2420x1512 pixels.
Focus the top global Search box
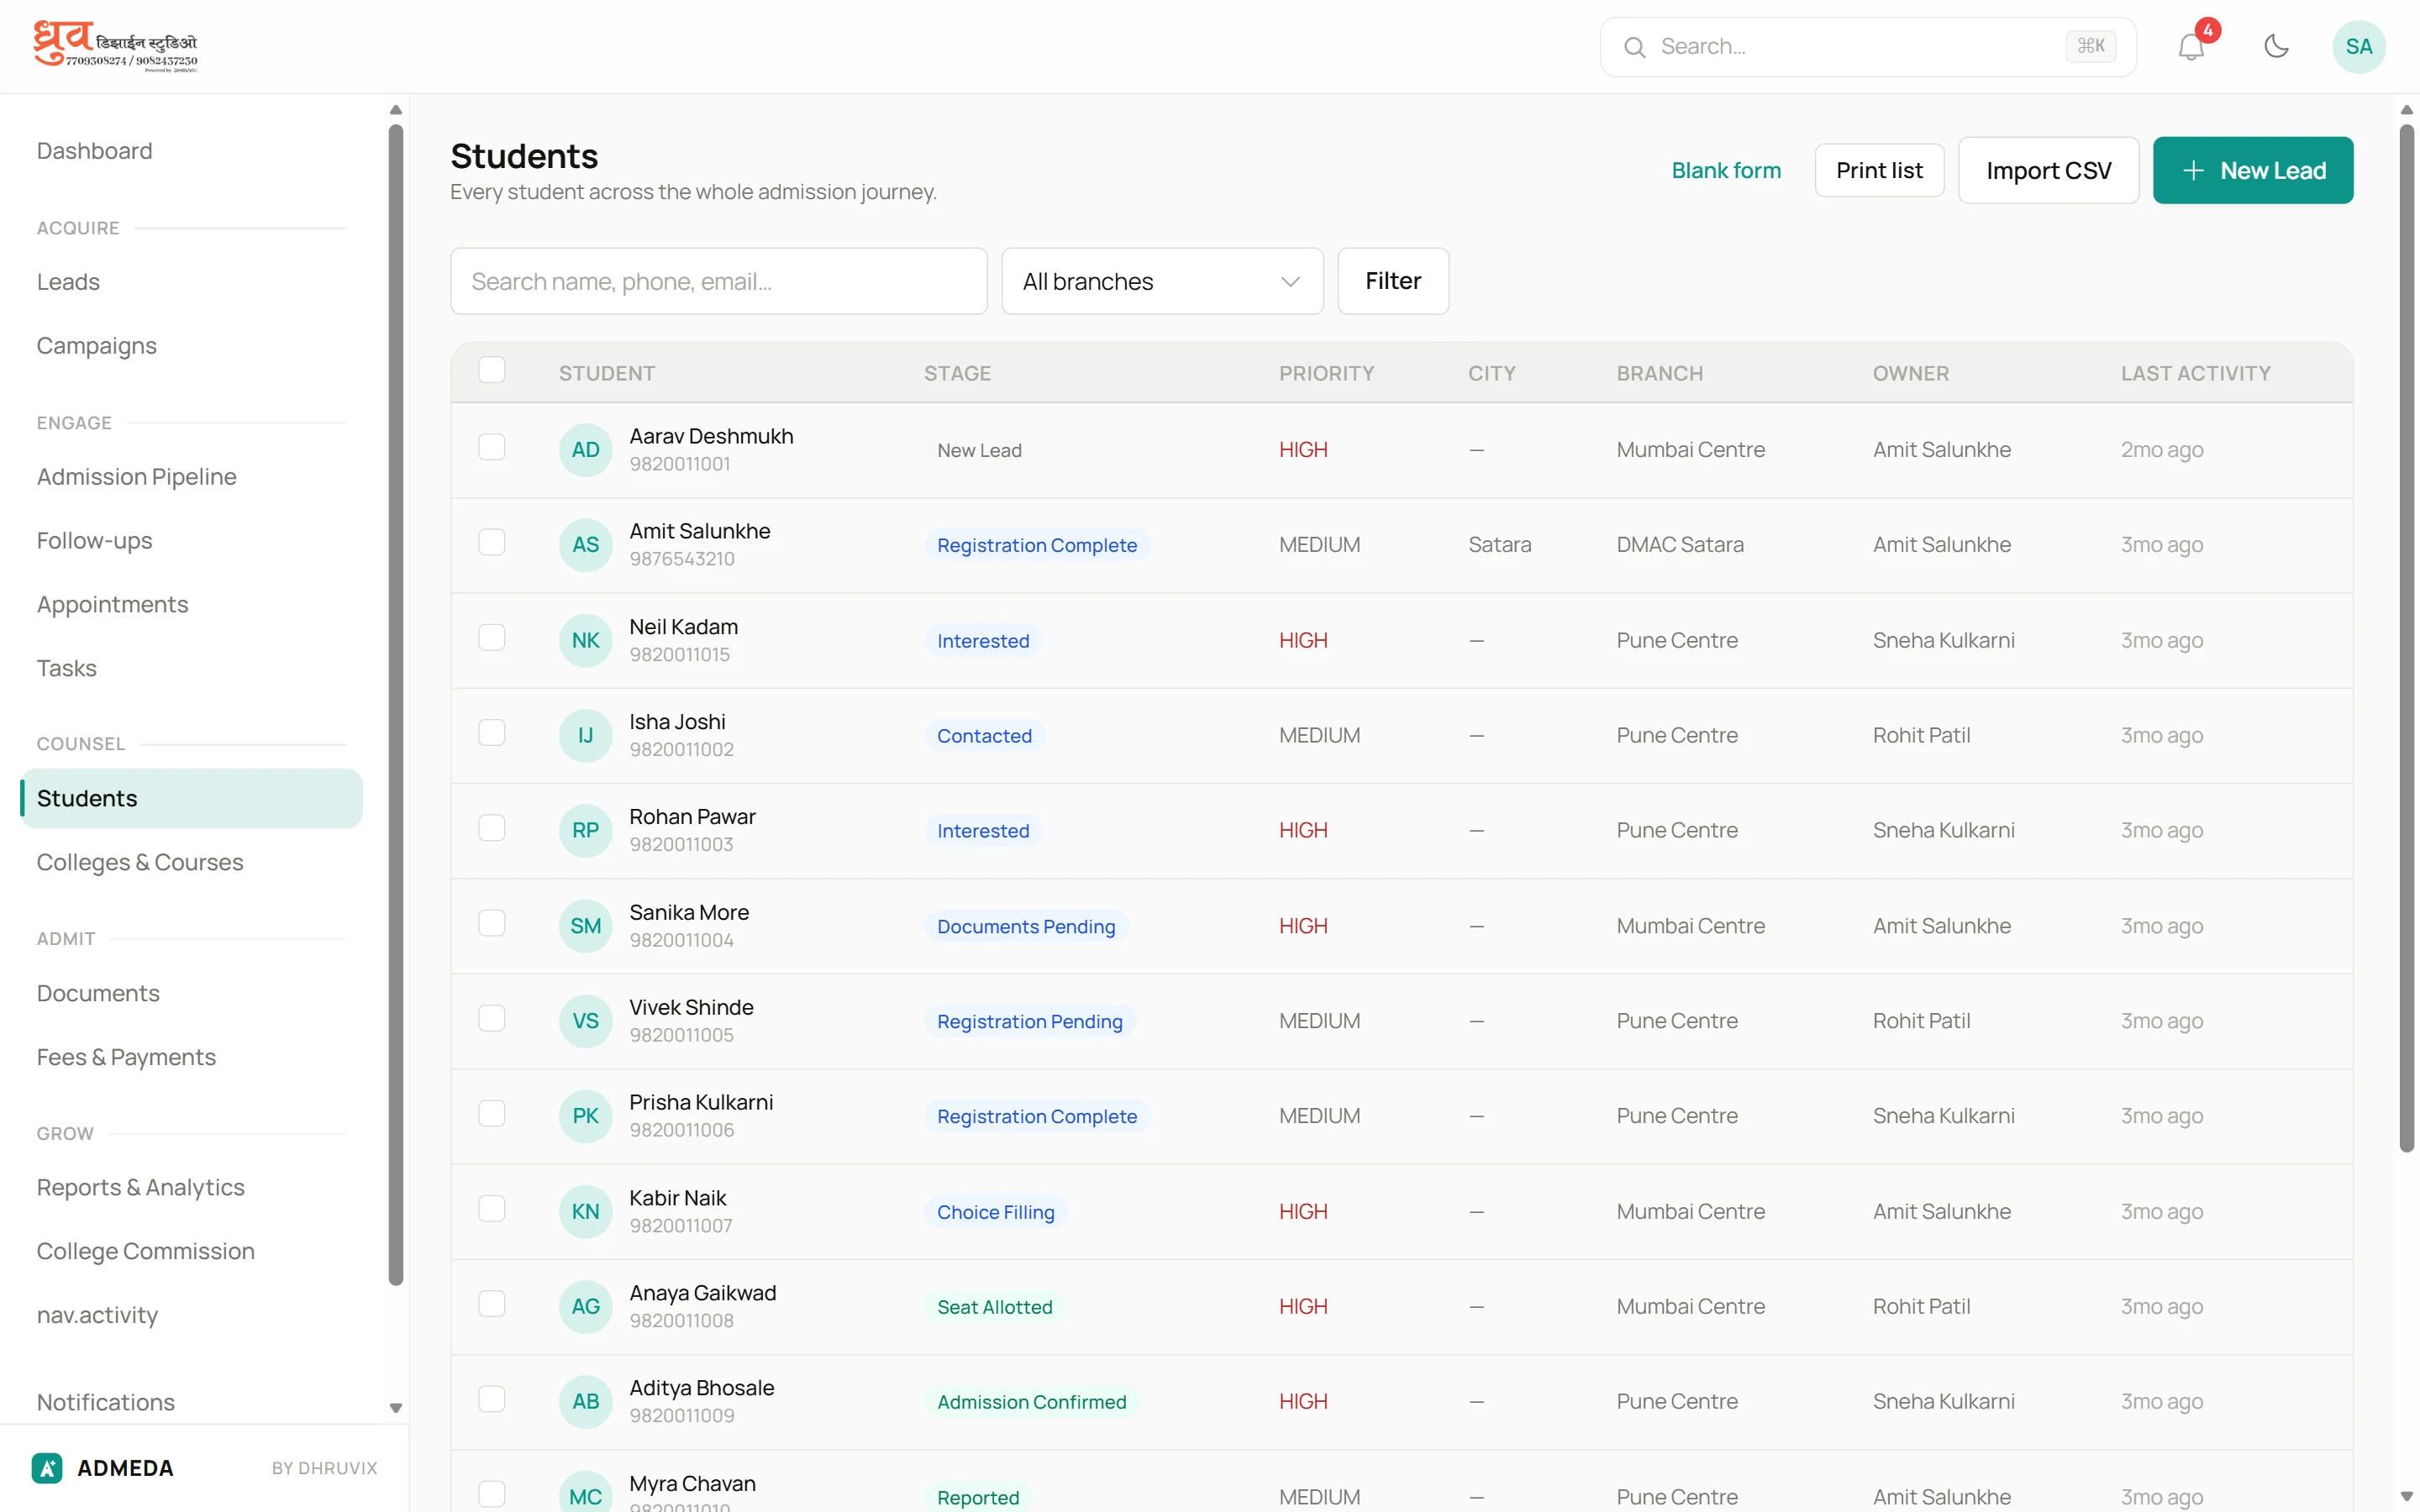1868,47
